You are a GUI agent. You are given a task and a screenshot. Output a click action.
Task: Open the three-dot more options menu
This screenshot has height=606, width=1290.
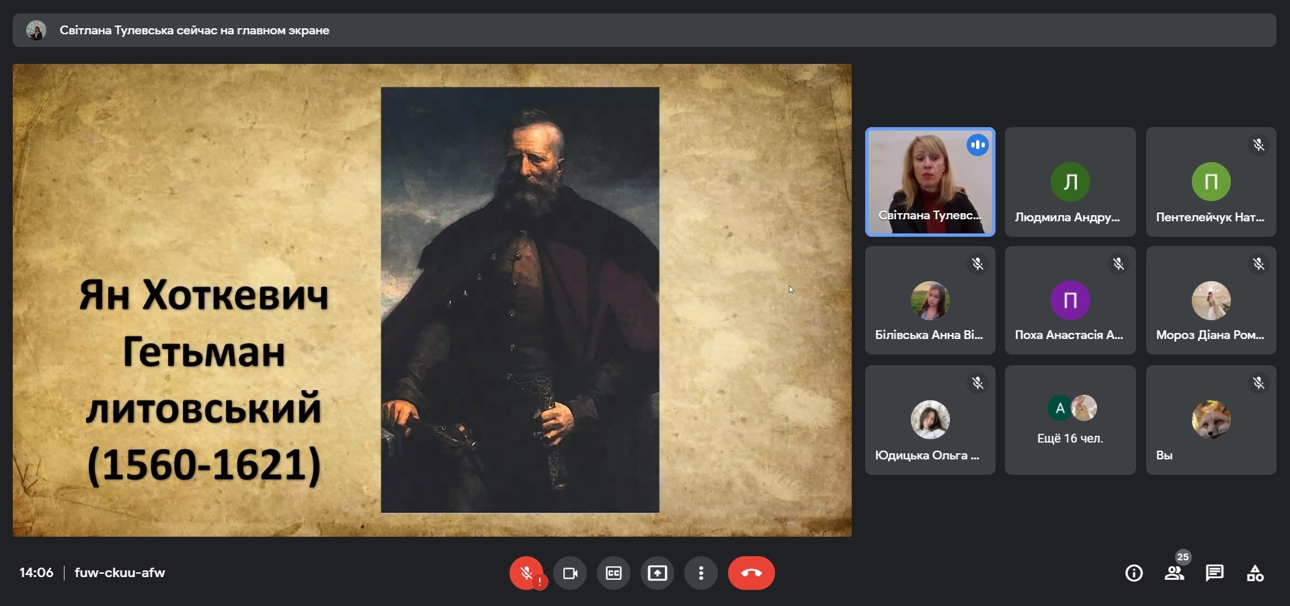pyautogui.click(x=701, y=573)
